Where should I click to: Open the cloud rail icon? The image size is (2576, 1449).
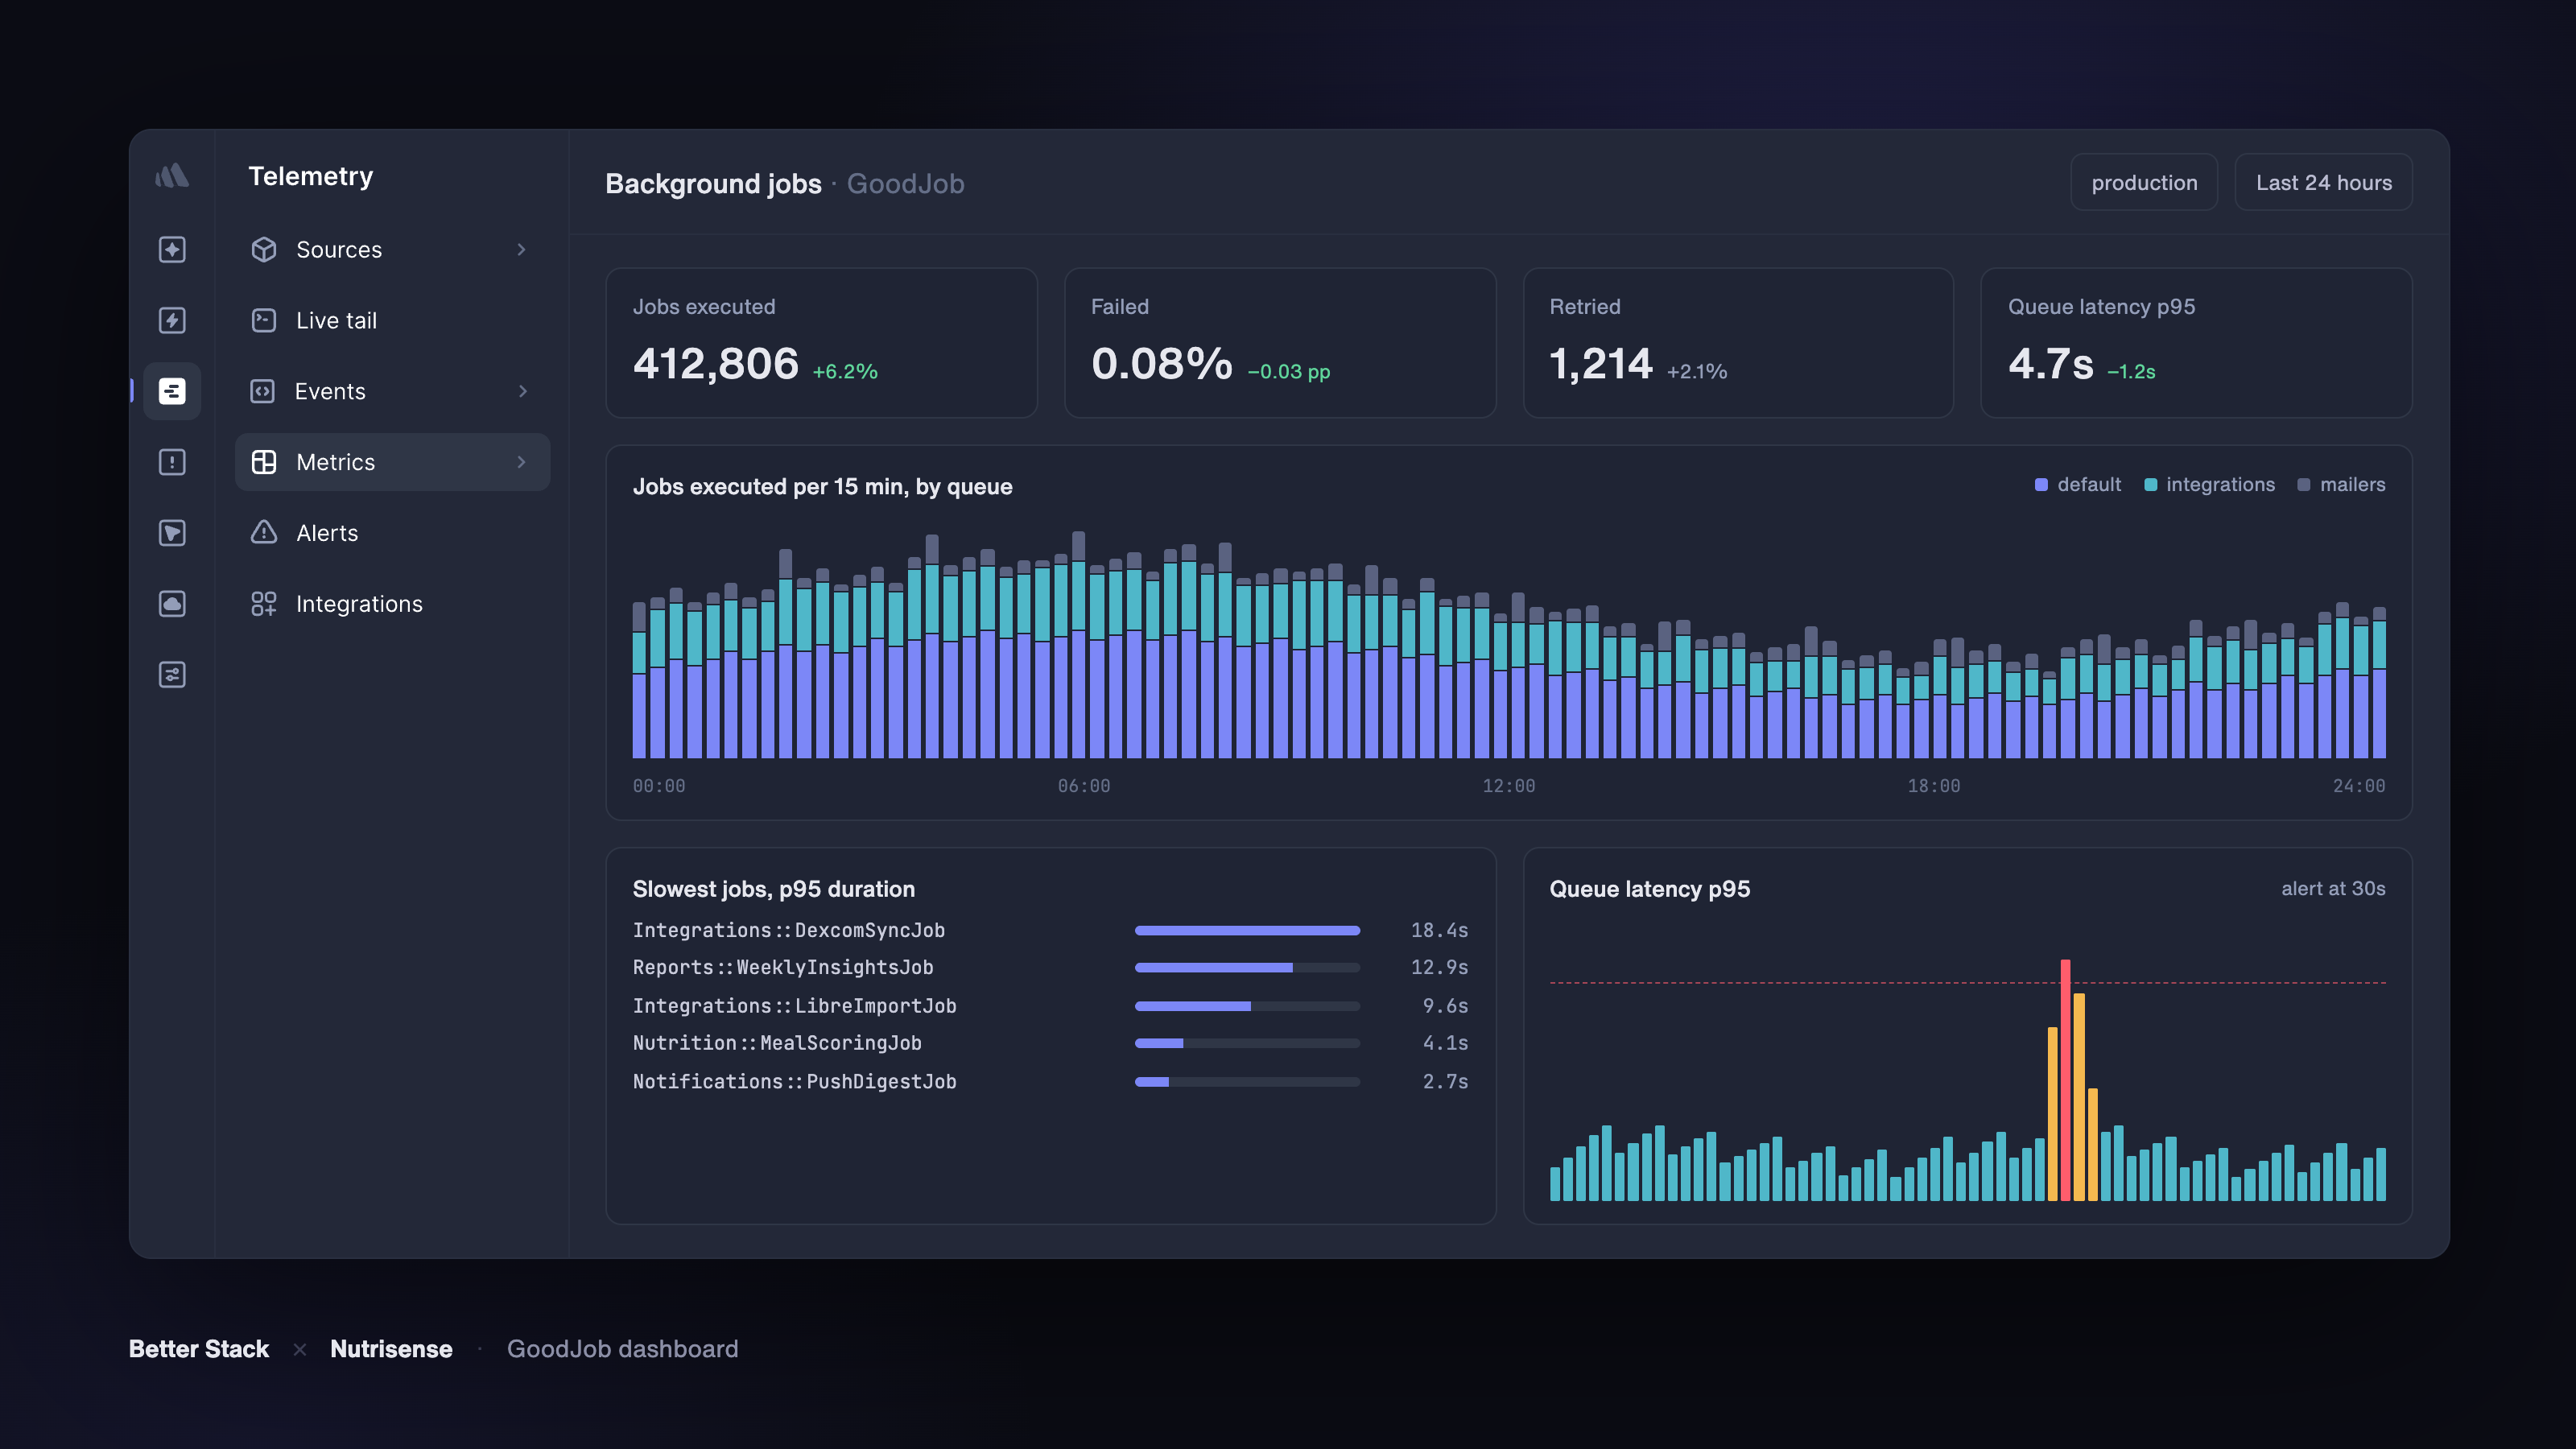tap(172, 604)
